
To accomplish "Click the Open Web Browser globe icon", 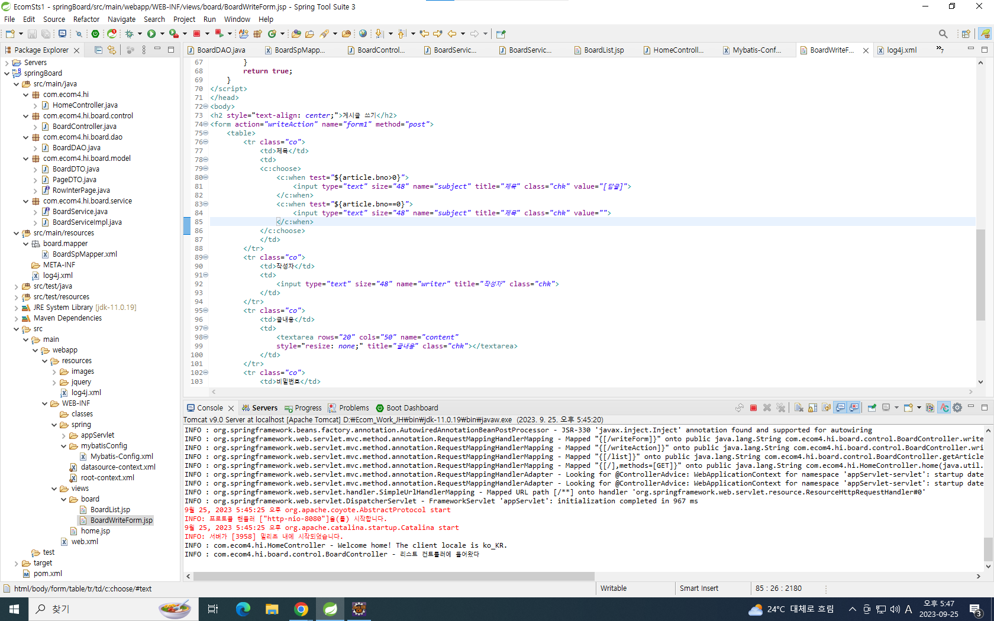I will click(x=363, y=34).
